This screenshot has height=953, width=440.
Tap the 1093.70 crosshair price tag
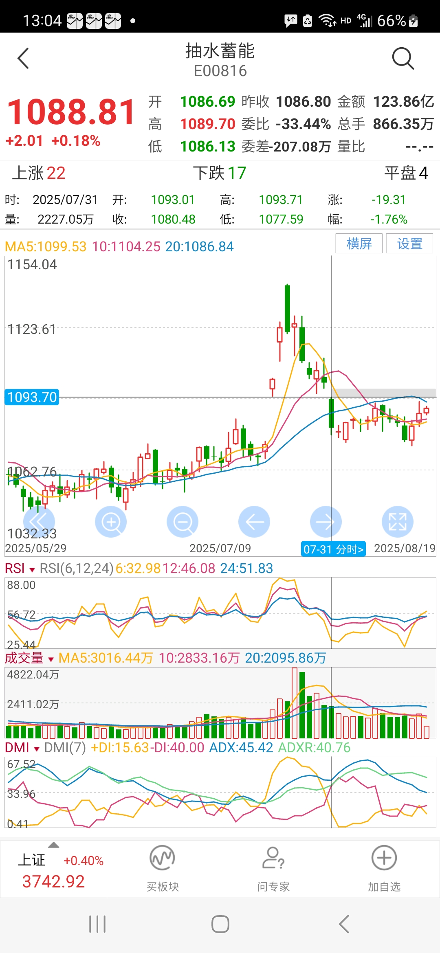pos(32,397)
